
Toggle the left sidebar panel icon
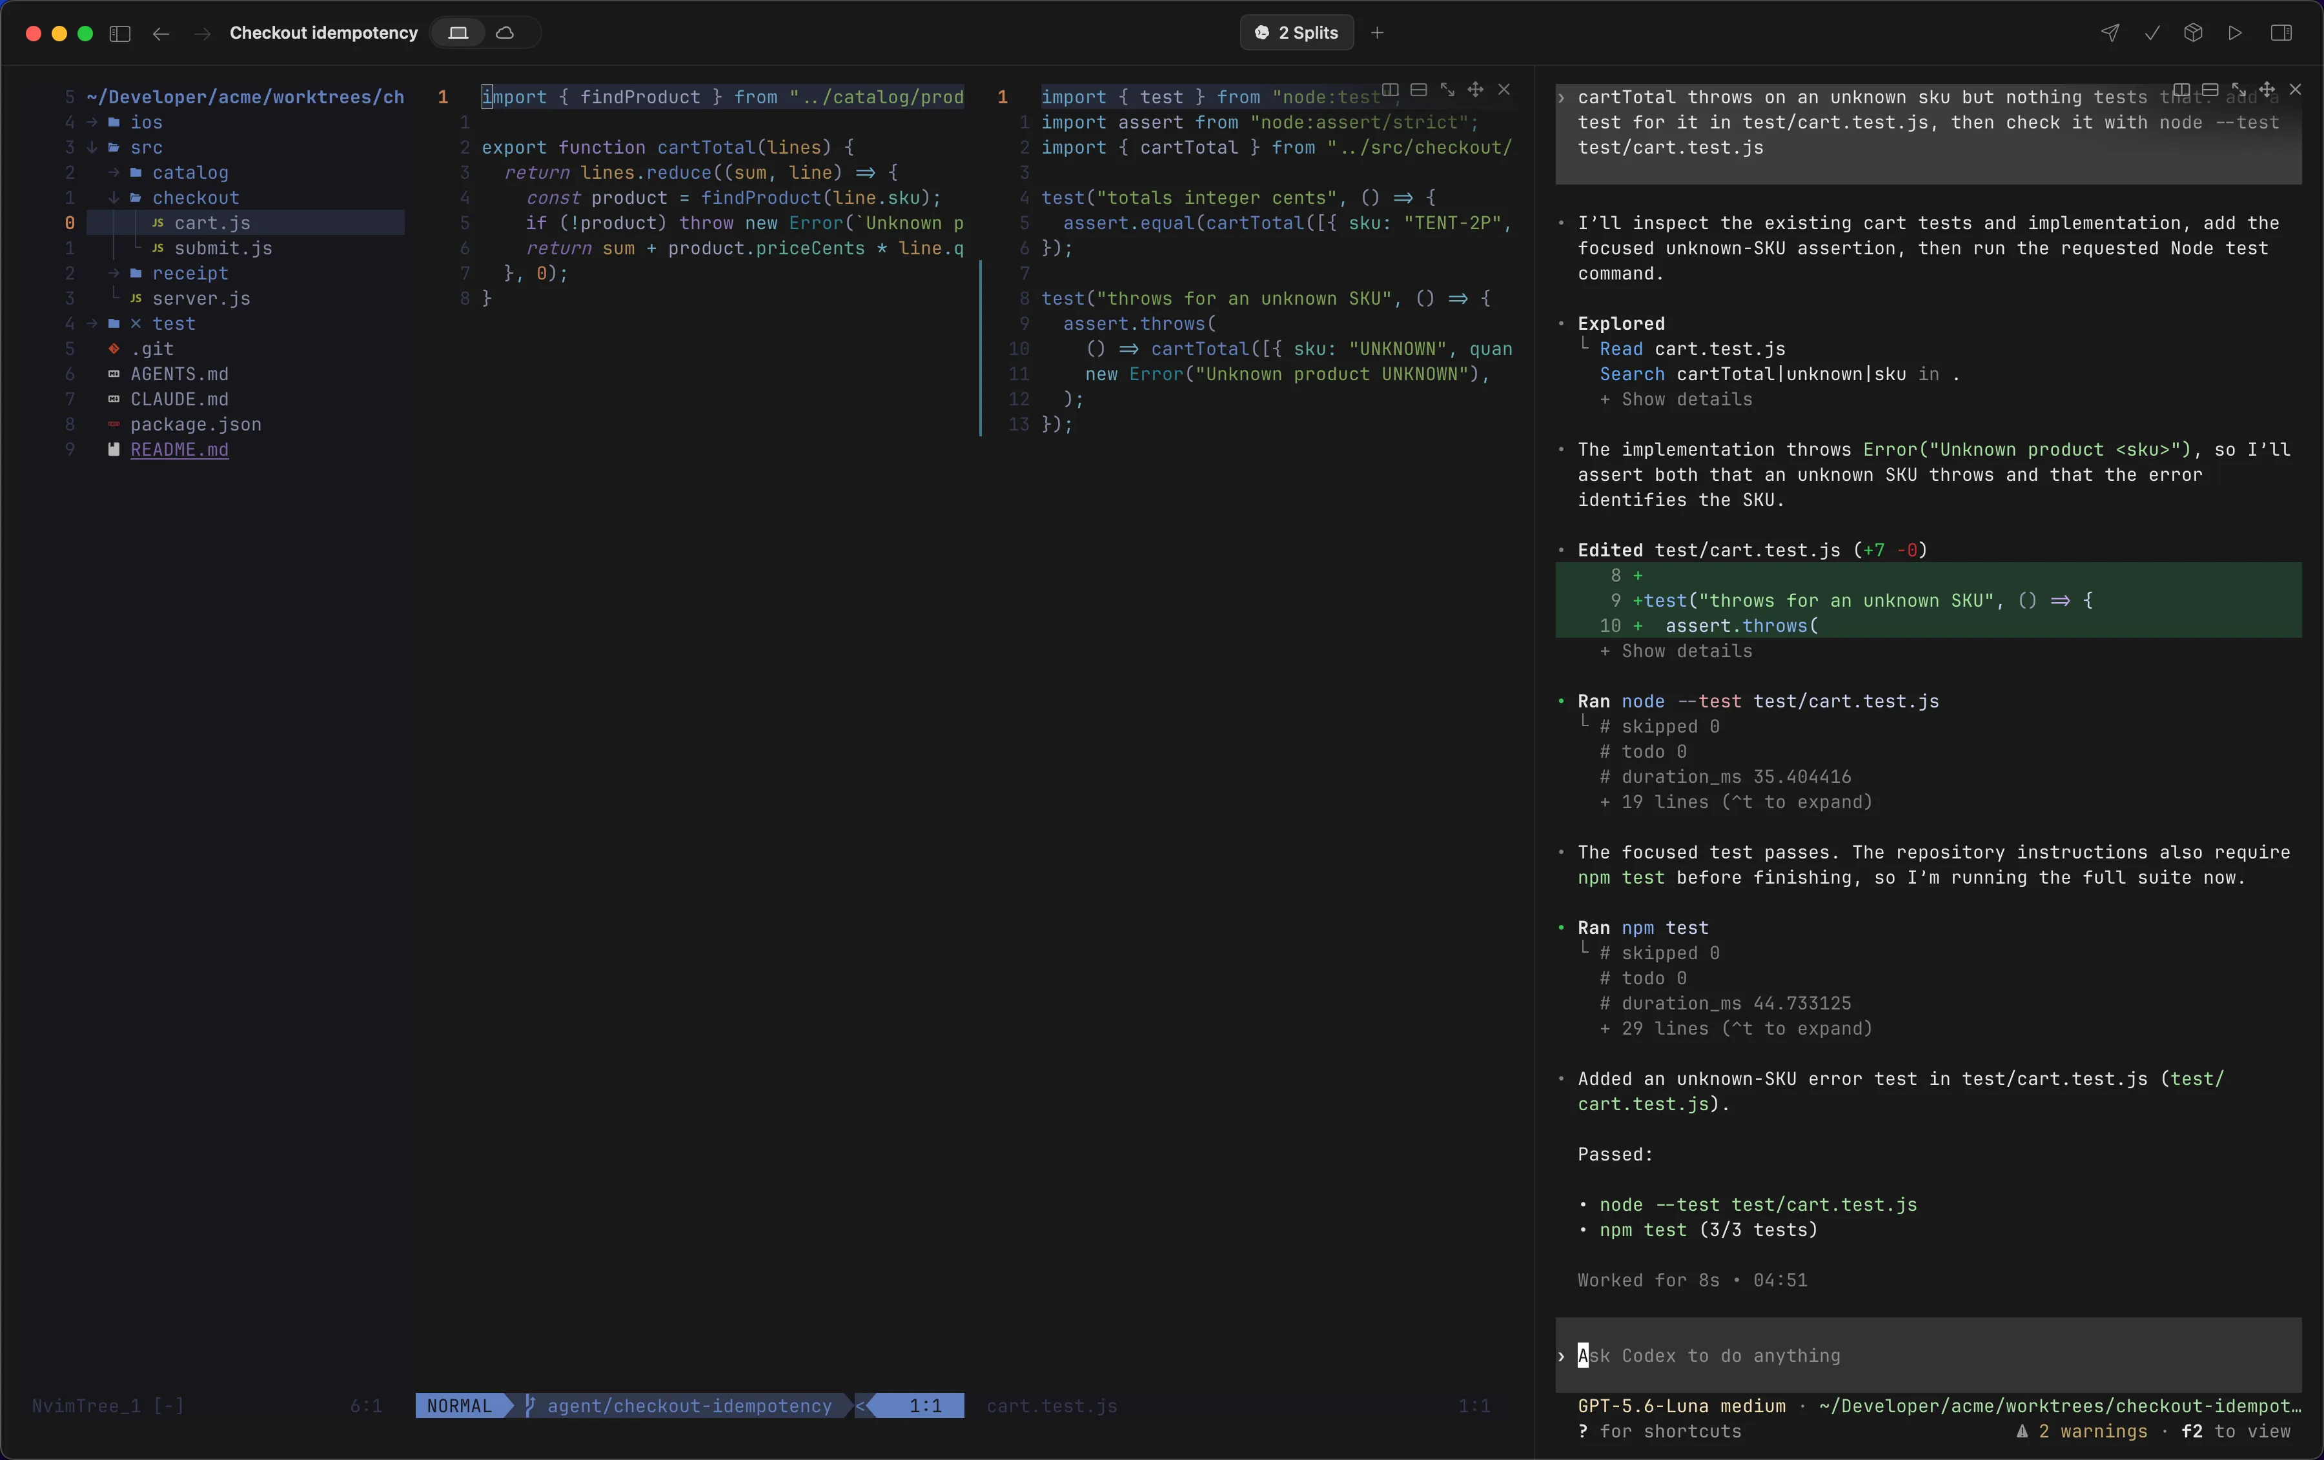[119, 33]
